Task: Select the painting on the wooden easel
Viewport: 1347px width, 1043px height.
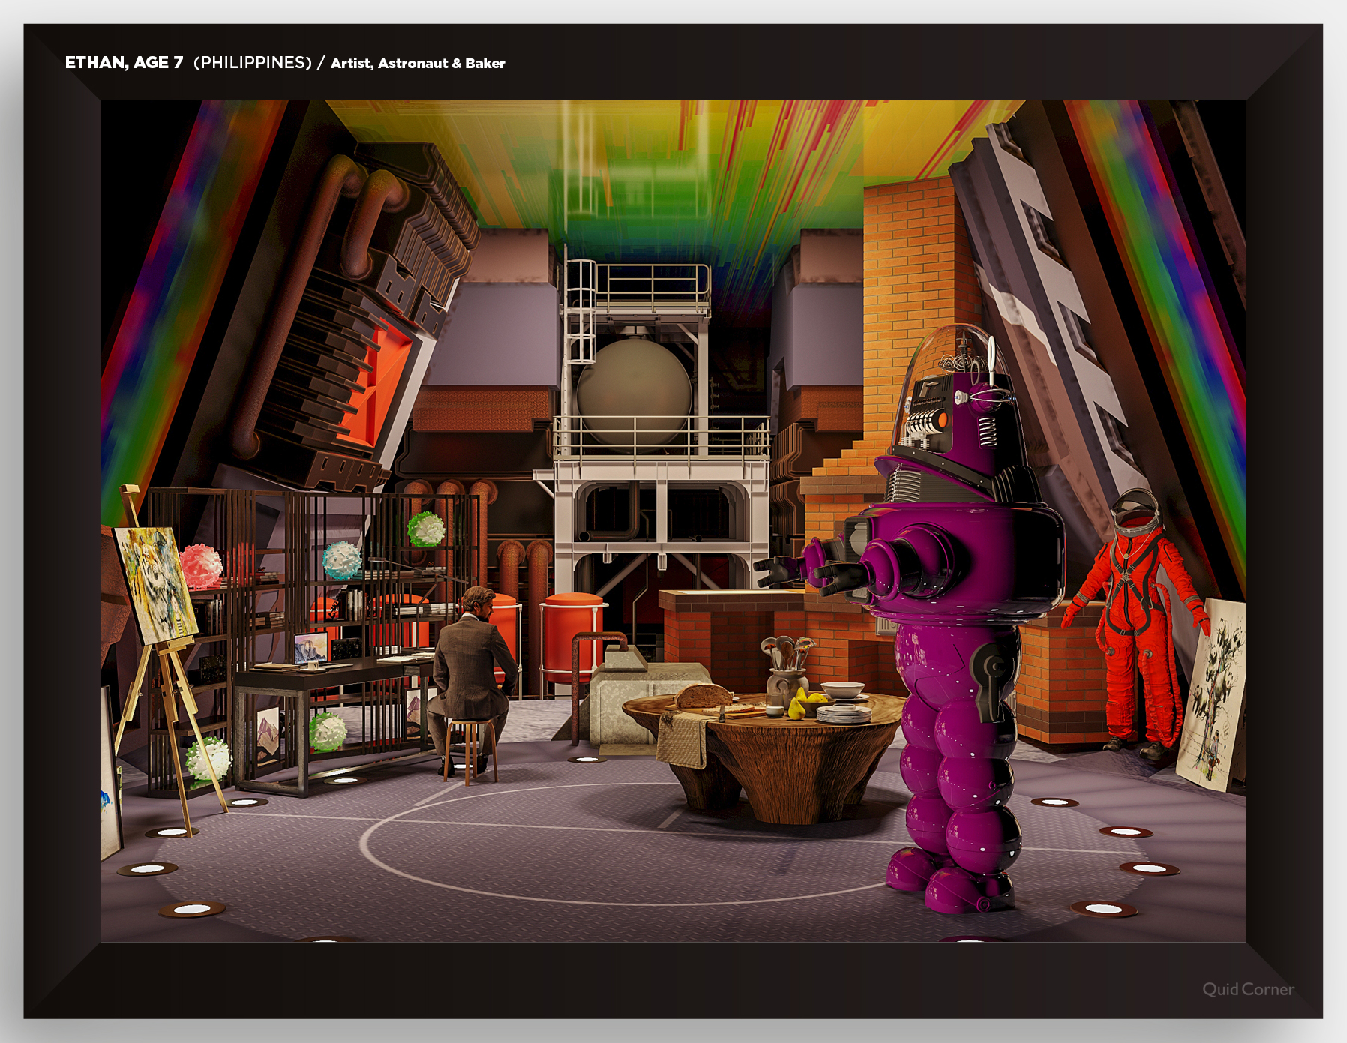Action: [156, 585]
